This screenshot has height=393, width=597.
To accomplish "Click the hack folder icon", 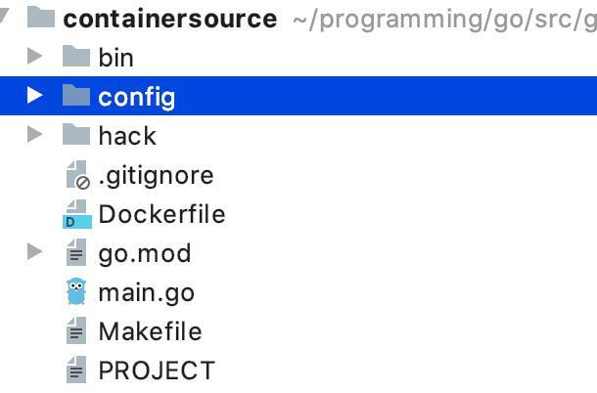I will 76,134.
